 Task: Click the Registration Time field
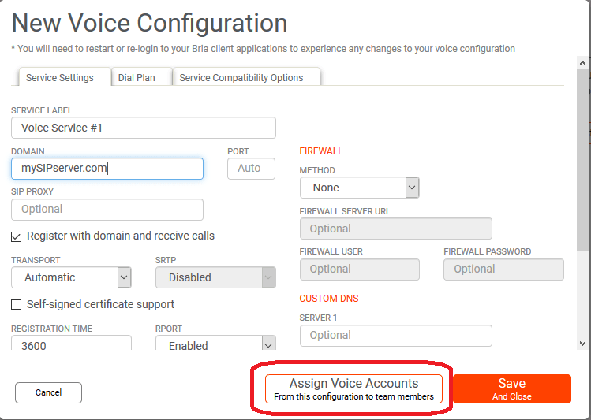71,345
